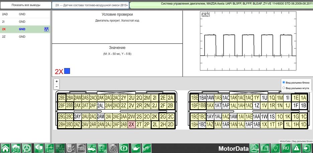Open the TSB bulletins icon
Screen dimensions: 313x153
81,148
